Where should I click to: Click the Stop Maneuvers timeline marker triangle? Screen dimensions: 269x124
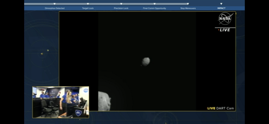coord(188,4)
